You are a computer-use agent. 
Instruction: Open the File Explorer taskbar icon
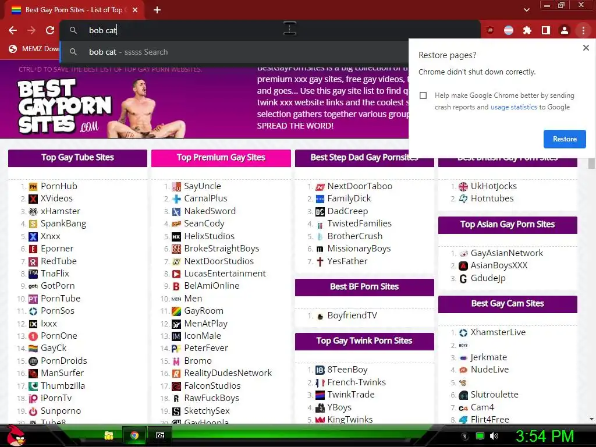tap(109, 435)
